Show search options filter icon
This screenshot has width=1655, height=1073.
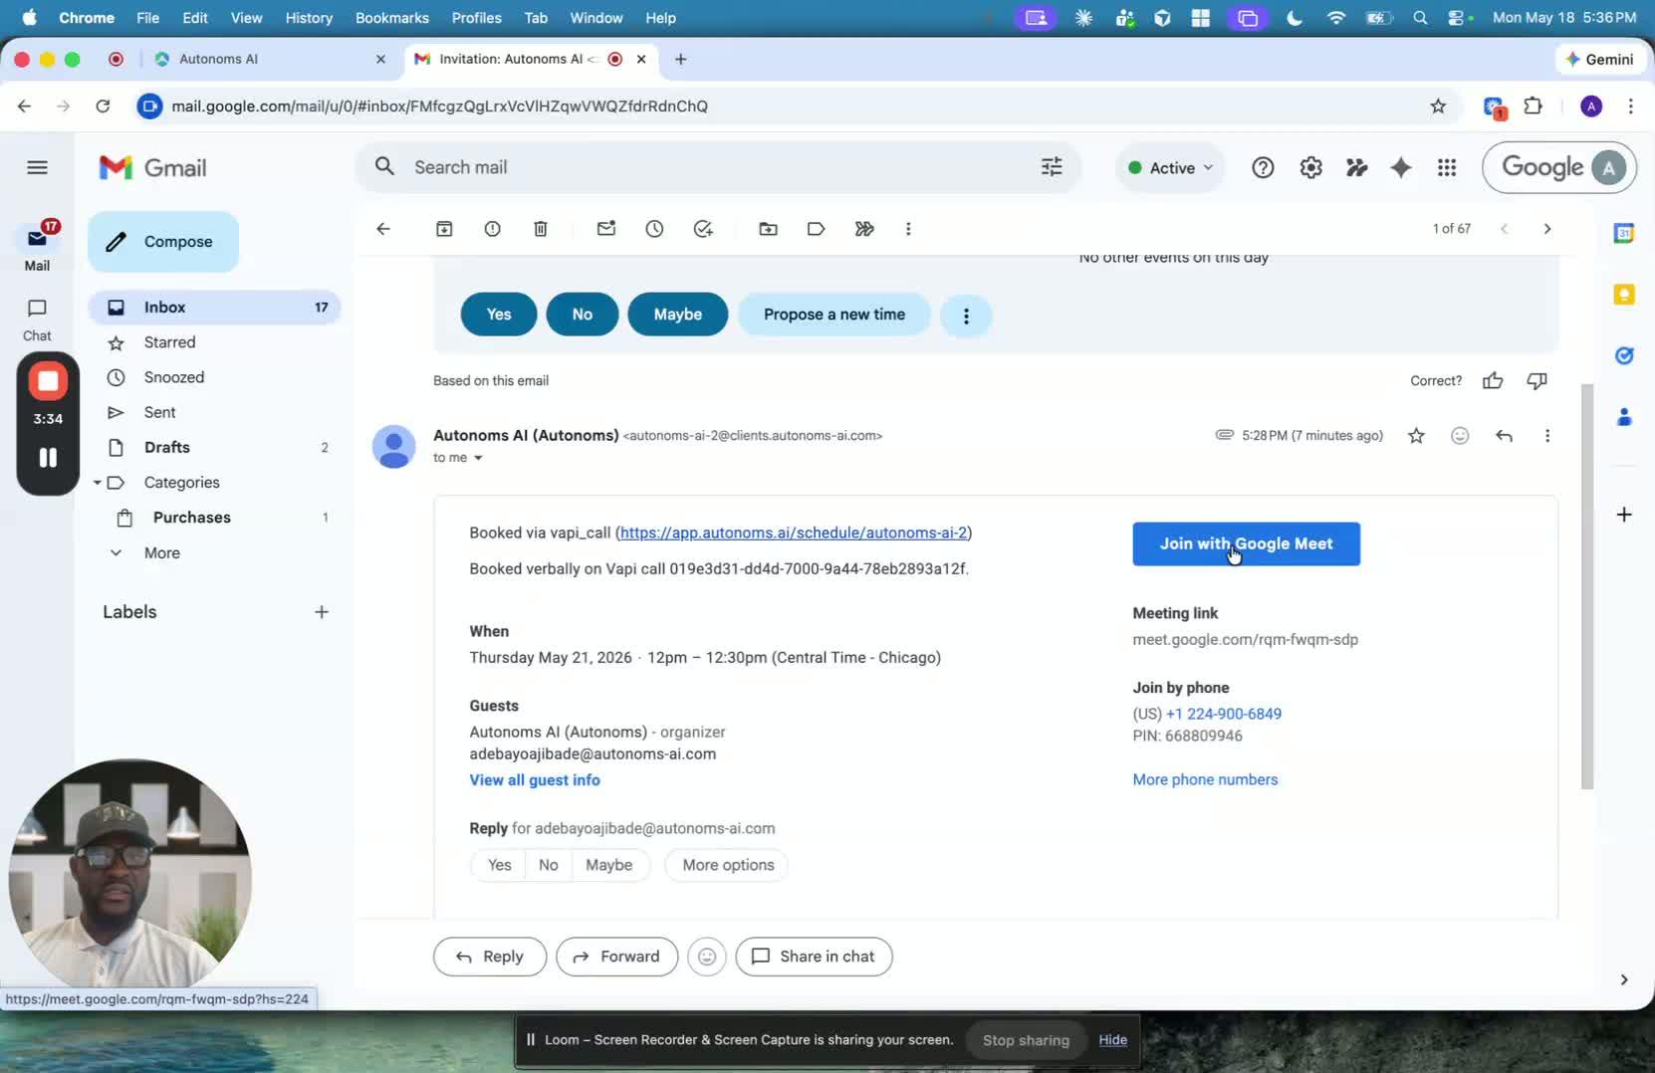point(1052,167)
